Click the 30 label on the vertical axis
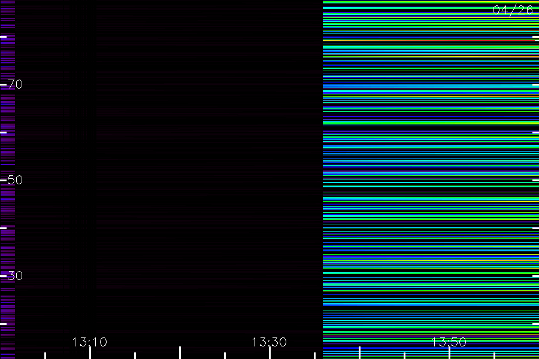Screen dimensions: 539x359 pyautogui.click(x=15, y=275)
